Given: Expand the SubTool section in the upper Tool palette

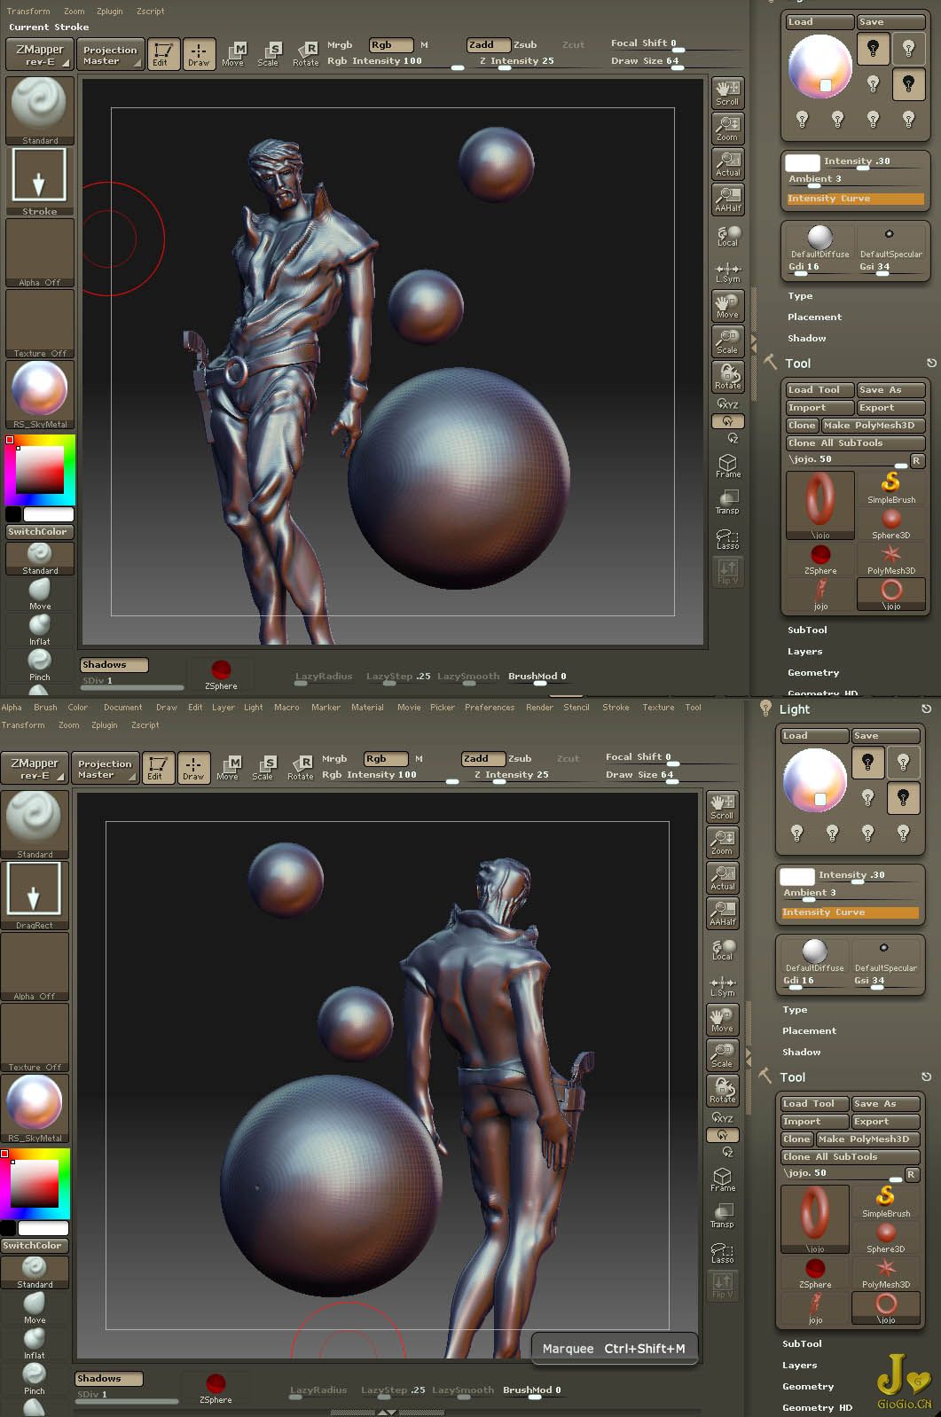Looking at the screenshot, I should (x=807, y=630).
